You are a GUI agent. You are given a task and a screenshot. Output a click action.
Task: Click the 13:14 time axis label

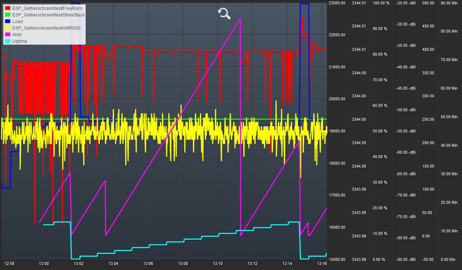pos(287,263)
